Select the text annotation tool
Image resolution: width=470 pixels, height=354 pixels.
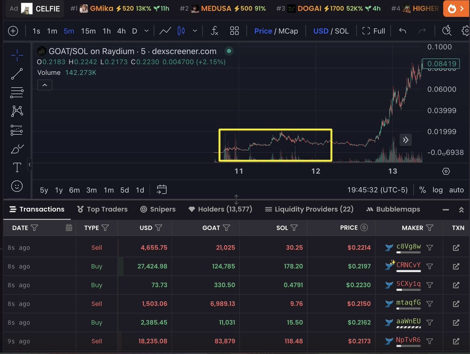click(x=17, y=167)
